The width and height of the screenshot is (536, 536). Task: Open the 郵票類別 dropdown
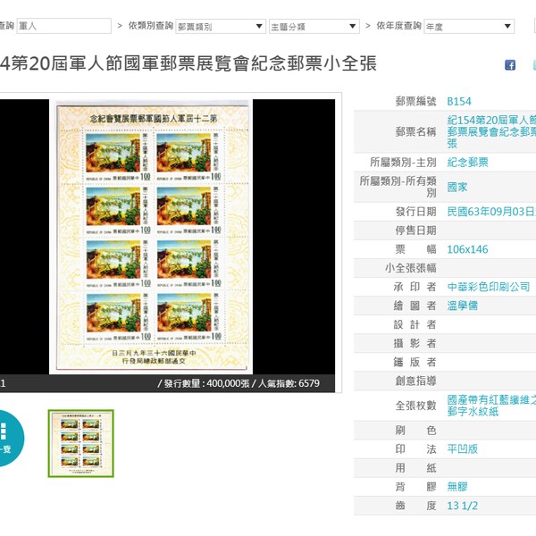pyautogui.click(x=221, y=26)
